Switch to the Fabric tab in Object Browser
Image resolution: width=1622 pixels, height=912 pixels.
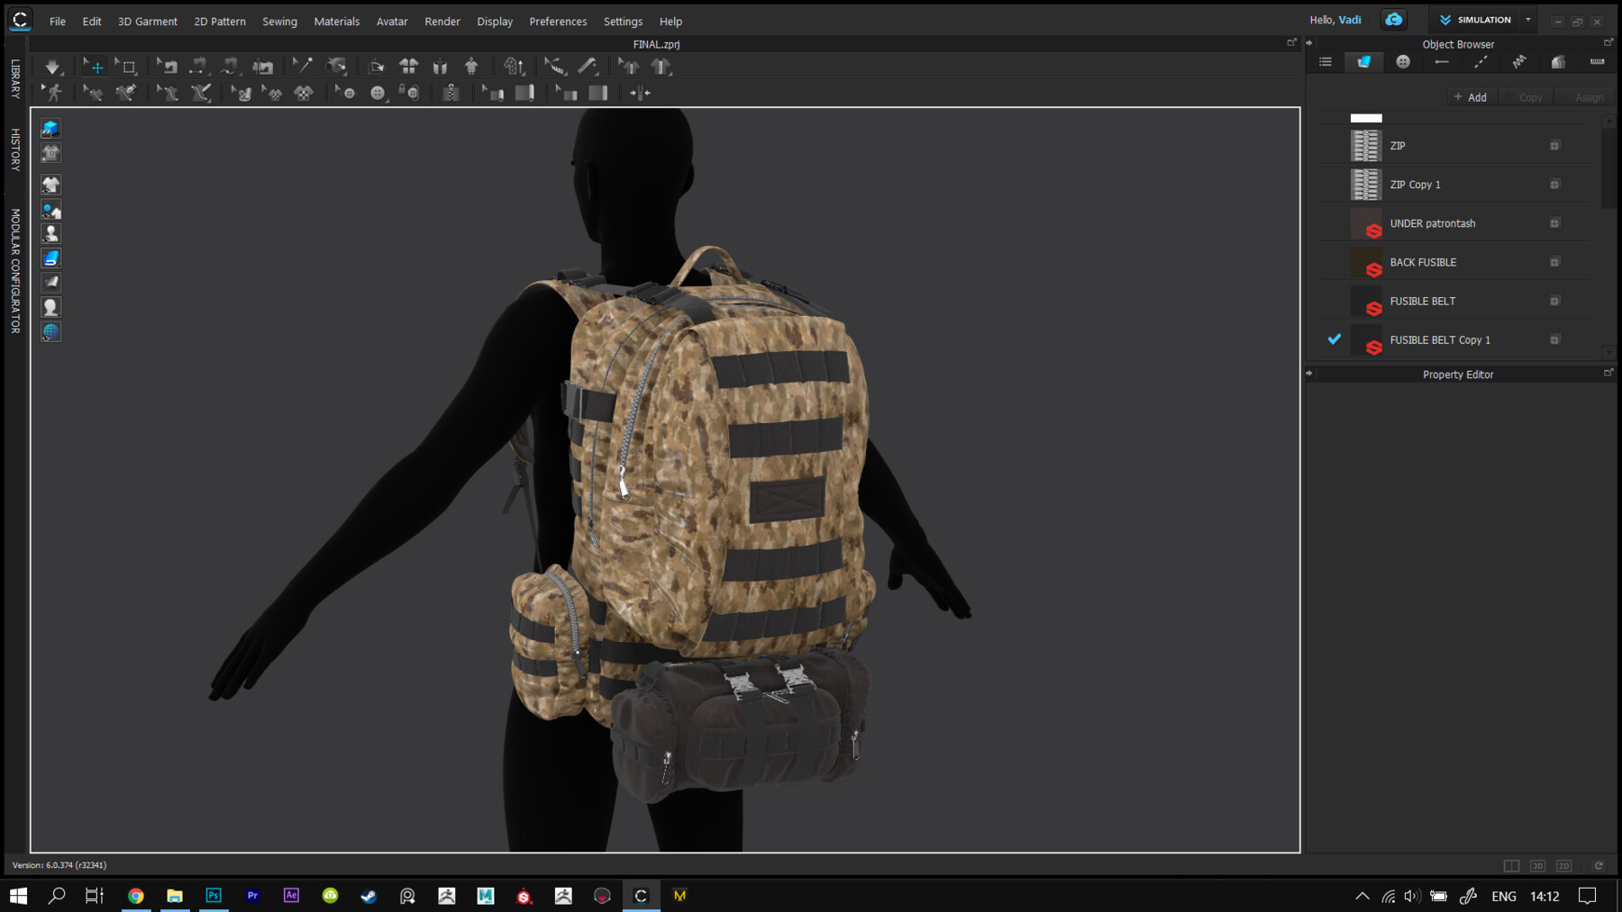[1363, 61]
